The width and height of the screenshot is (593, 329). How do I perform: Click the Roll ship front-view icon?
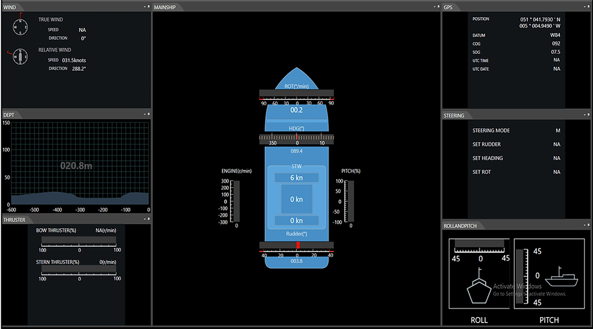tap(479, 286)
